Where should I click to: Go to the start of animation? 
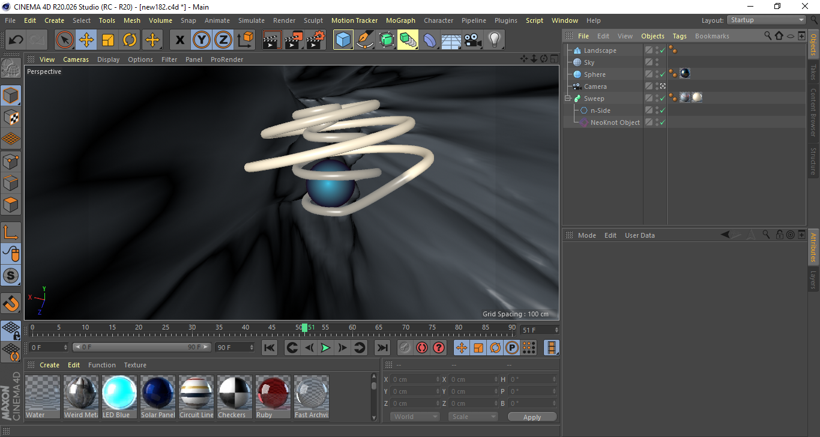click(270, 348)
